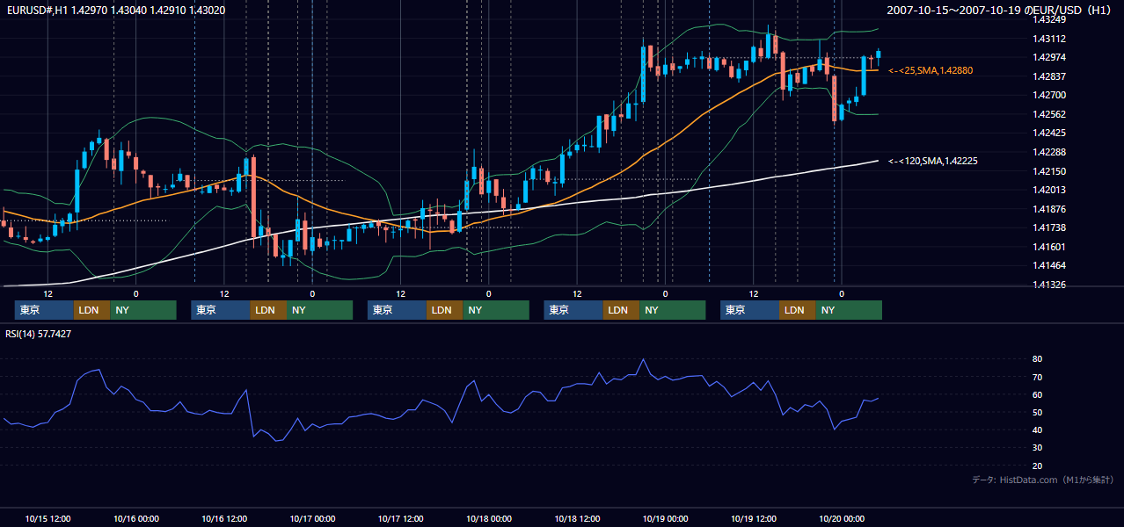This screenshot has width=1124, height=527.
Task: Click price axis value 1.41738
Action: coord(1049,227)
